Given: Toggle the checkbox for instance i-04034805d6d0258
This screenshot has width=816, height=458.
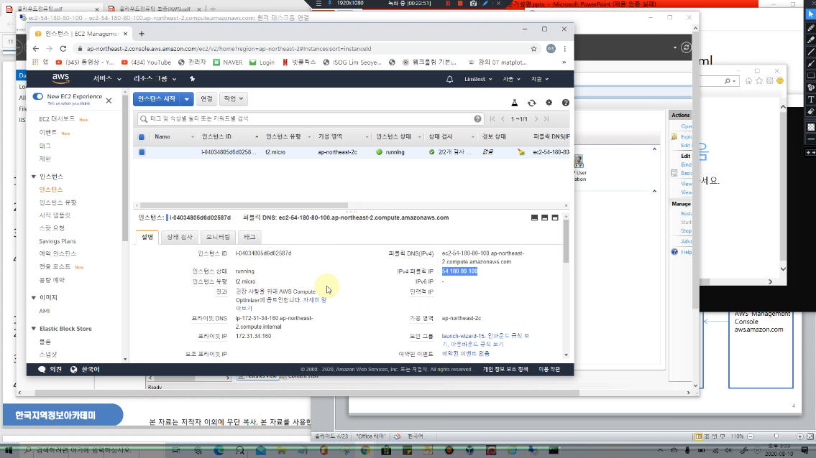Looking at the screenshot, I should [x=142, y=152].
